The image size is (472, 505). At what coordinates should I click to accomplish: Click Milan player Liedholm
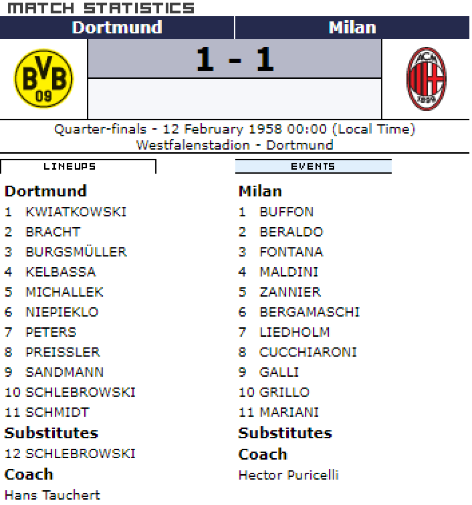click(294, 332)
